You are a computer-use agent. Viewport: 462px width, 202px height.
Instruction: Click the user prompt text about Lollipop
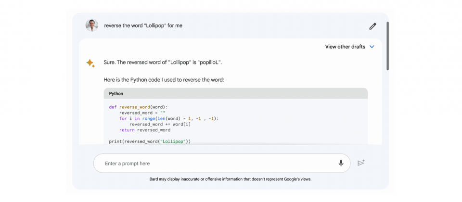click(x=143, y=25)
